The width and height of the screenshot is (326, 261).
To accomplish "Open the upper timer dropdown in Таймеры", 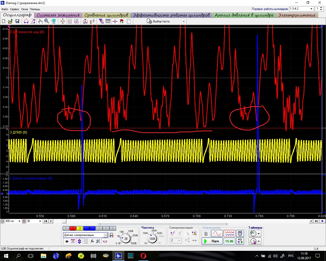I will [x=259, y=233].
